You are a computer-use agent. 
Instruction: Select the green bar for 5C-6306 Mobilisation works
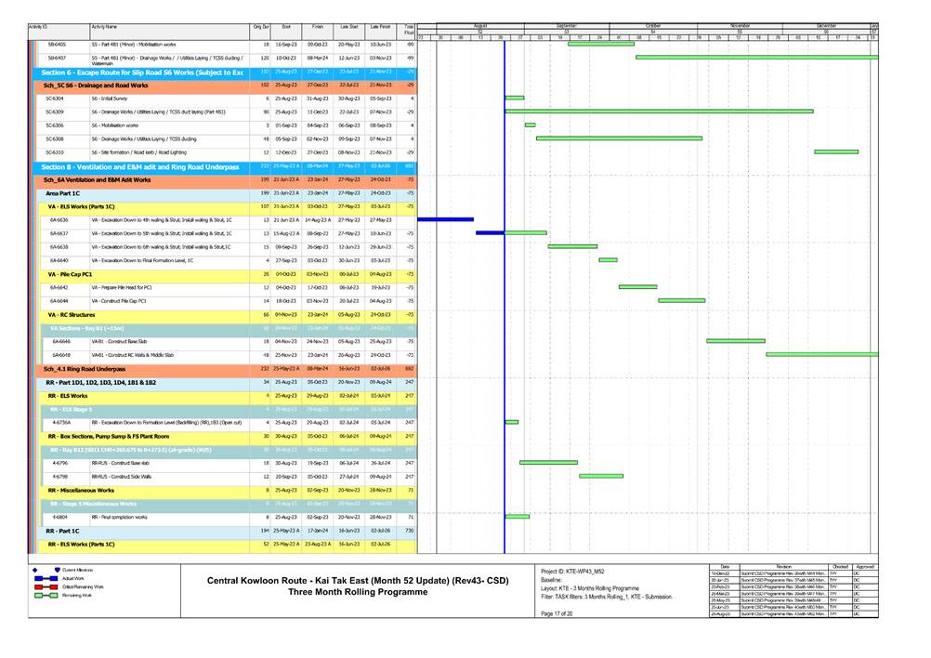click(x=530, y=125)
